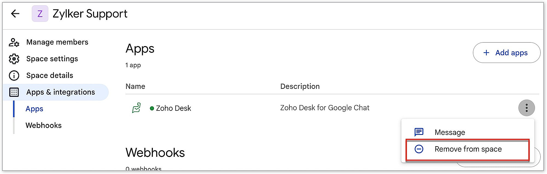Open Manage members section
The height and width of the screenshot is (174, 547).
point(57,42)
